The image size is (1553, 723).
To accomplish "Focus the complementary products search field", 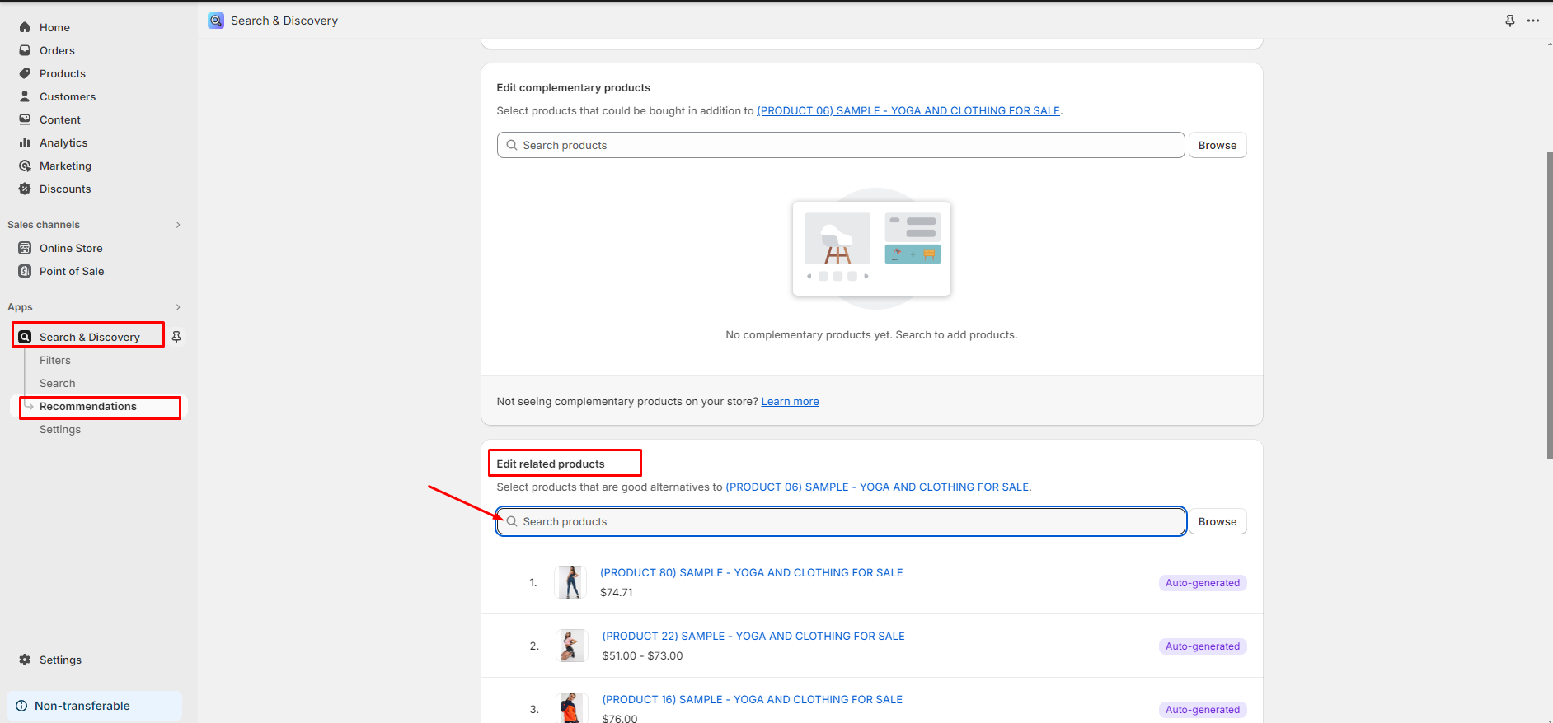I will click(x=841, y=145).
